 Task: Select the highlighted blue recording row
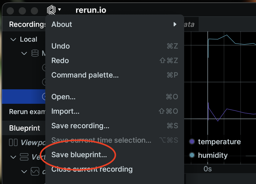point(23,97)
